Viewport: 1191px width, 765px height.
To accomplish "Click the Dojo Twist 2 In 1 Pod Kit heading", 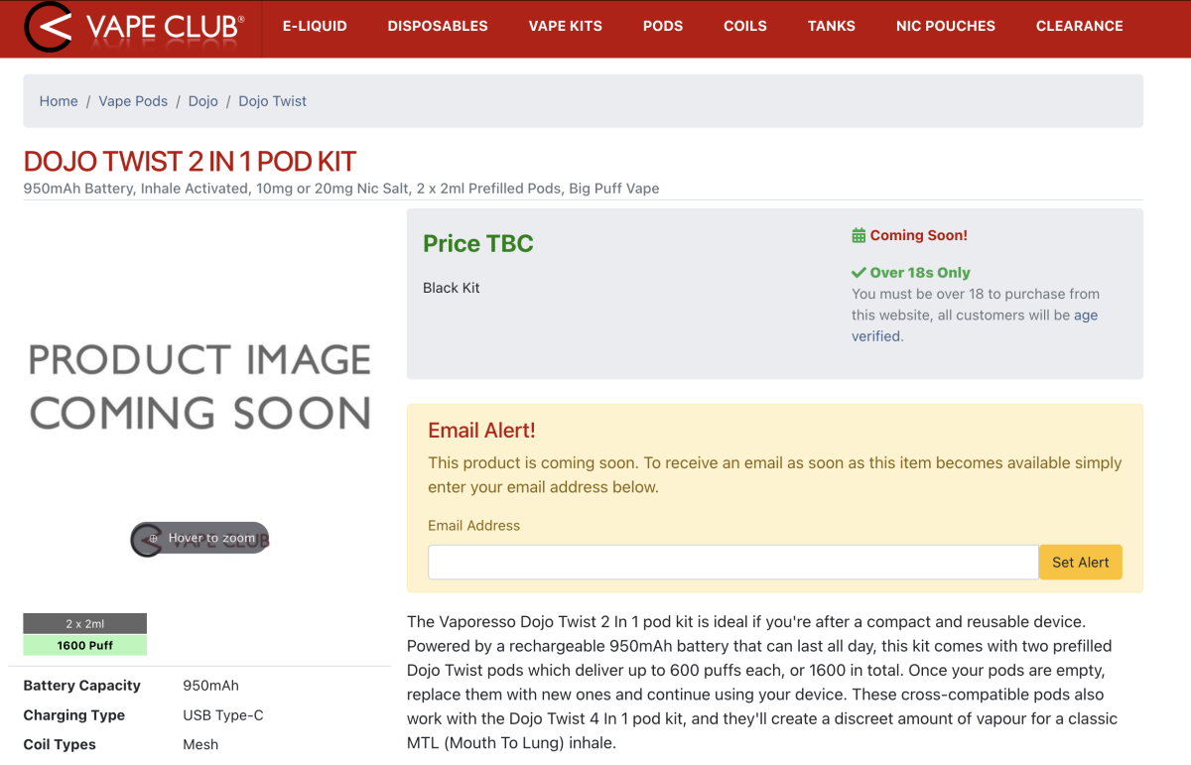I will [x=190, y=162].
